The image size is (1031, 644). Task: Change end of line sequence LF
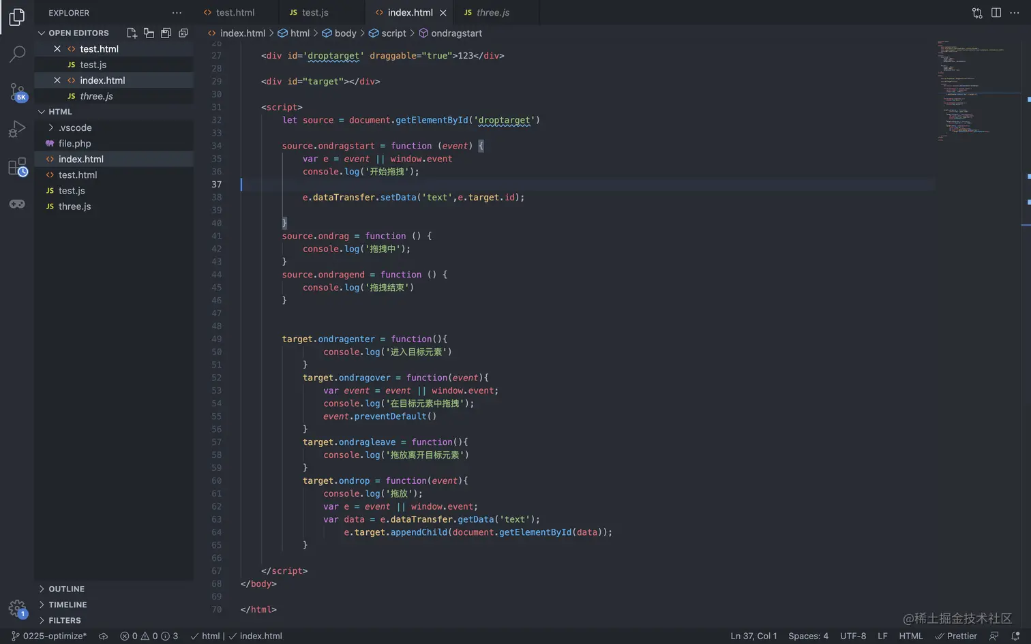point(882,637)
